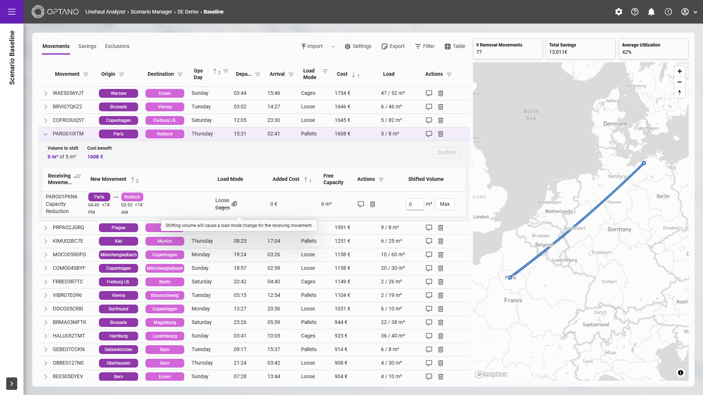Viewport: 703px width, 395px height.
Task: Collapse the PARO01IXTM movement row
Action: point(45,134)
